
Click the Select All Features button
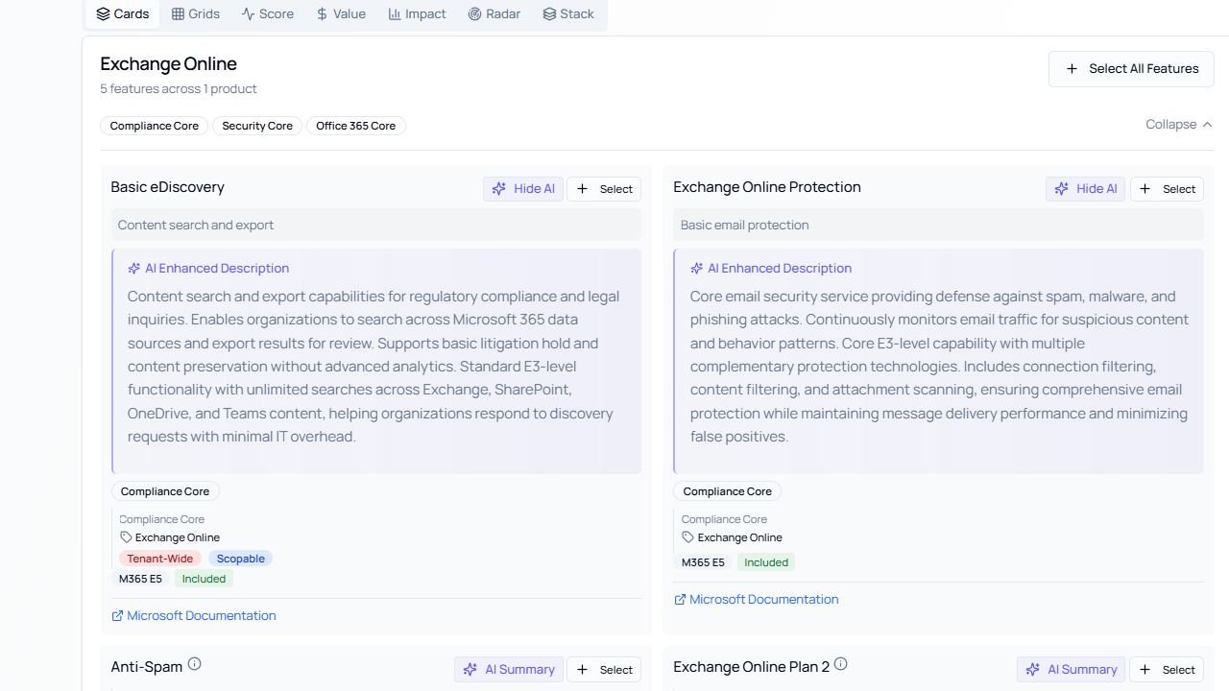point(1131,69)
